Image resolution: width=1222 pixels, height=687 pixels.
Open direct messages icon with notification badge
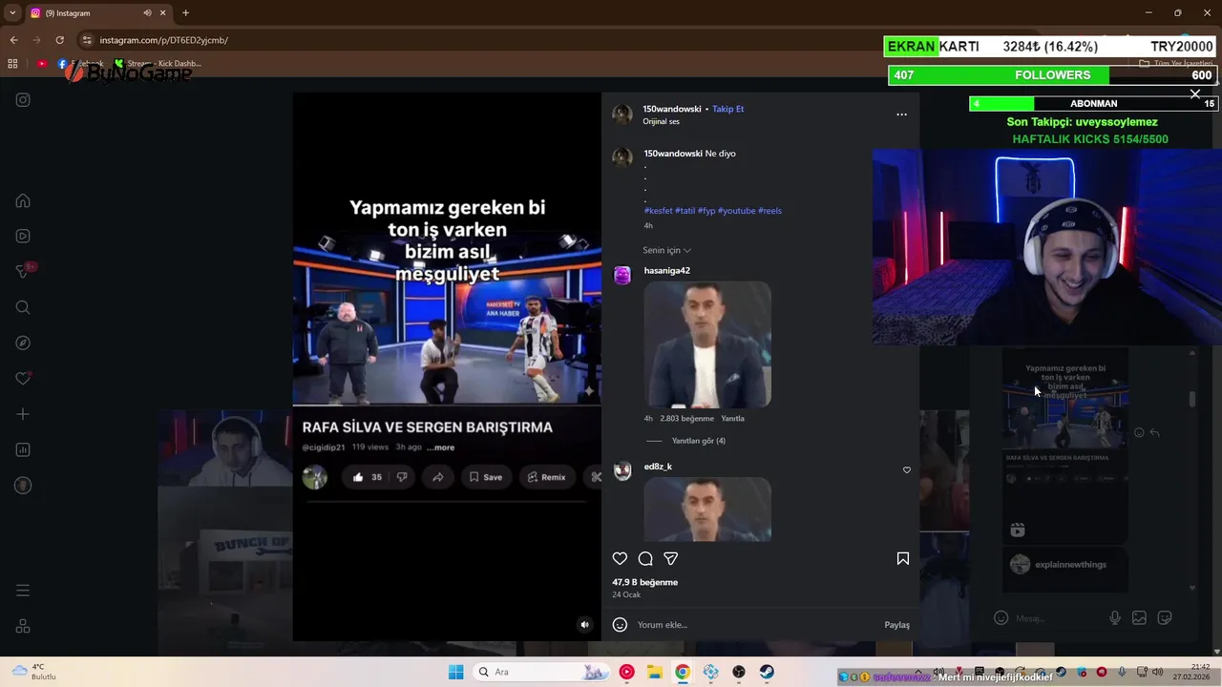tap(23, 272)
